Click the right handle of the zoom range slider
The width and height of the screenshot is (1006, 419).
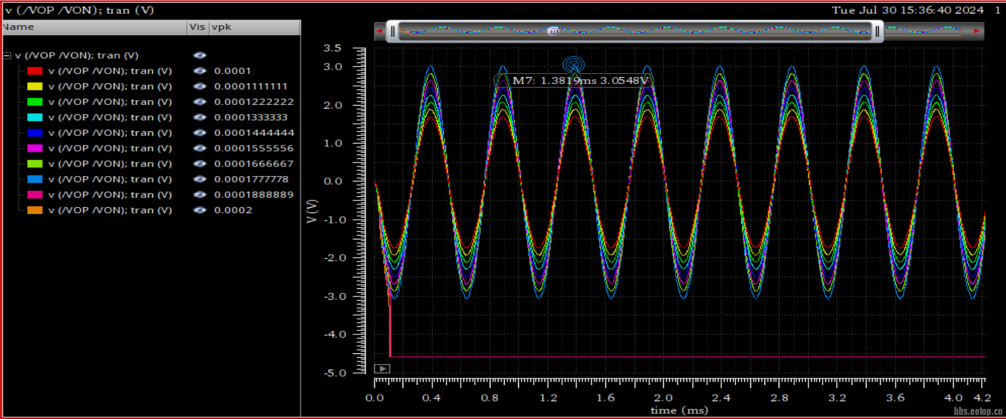878,31
